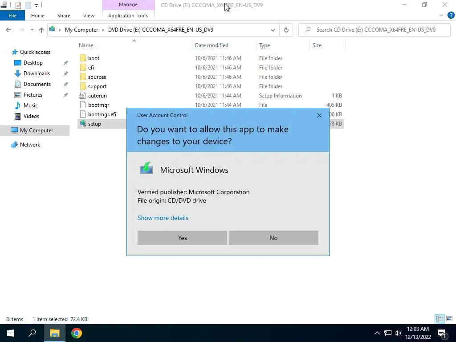Viewport: 456px width, 342px height.
Task: Click the Microsoft Windows setup app icon
Action: (146, 169)
